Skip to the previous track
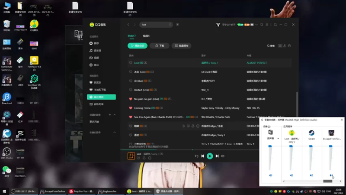 coord(202,156)
